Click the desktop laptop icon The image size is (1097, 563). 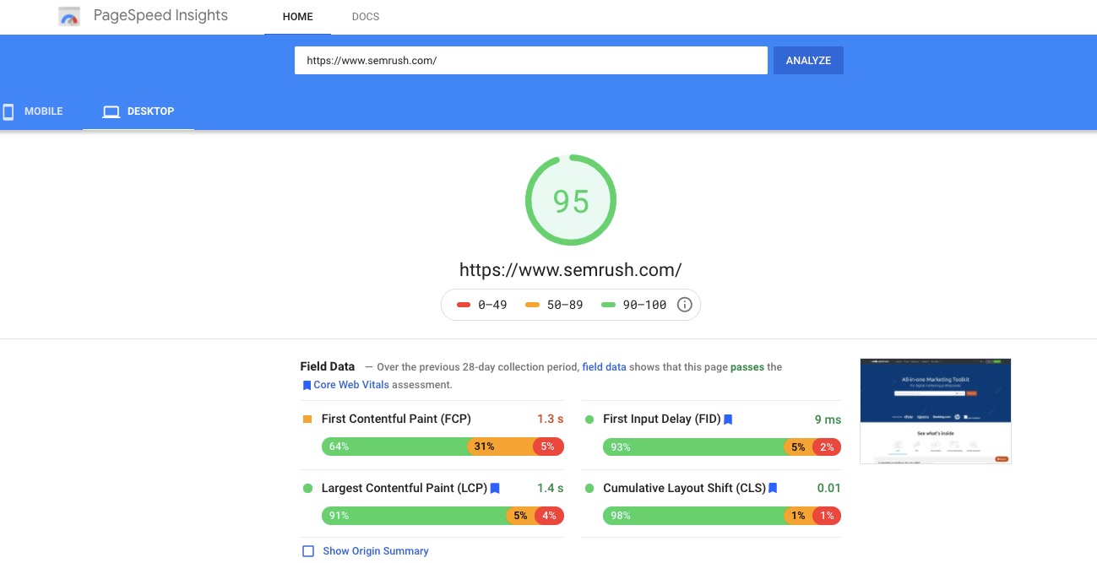point(111,111)
